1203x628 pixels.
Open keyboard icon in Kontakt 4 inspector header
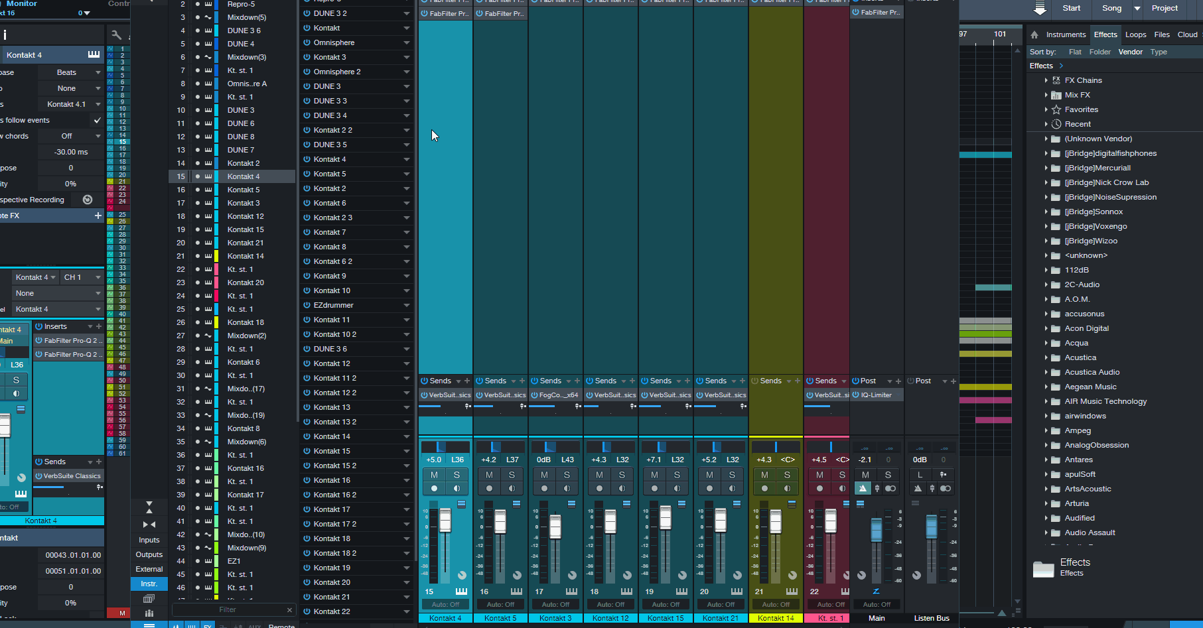(x=94, y=54)
